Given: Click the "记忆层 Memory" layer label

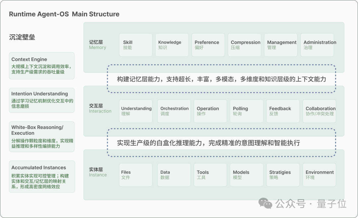Looking at the screenshot, I should (97, 45).
